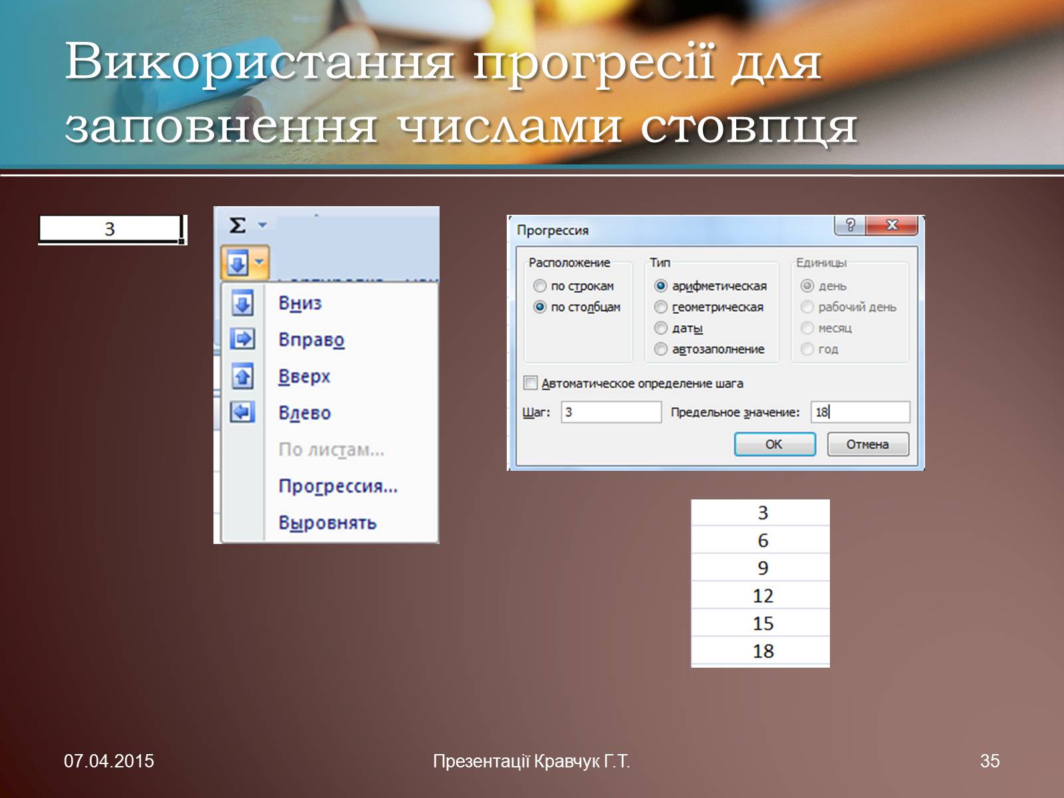
Task: Select the по столбцам radio button
Action: (539, 307)
